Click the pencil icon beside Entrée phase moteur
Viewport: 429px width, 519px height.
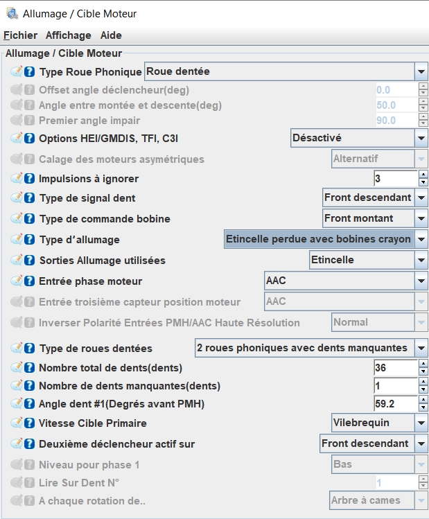click(17, 281)
